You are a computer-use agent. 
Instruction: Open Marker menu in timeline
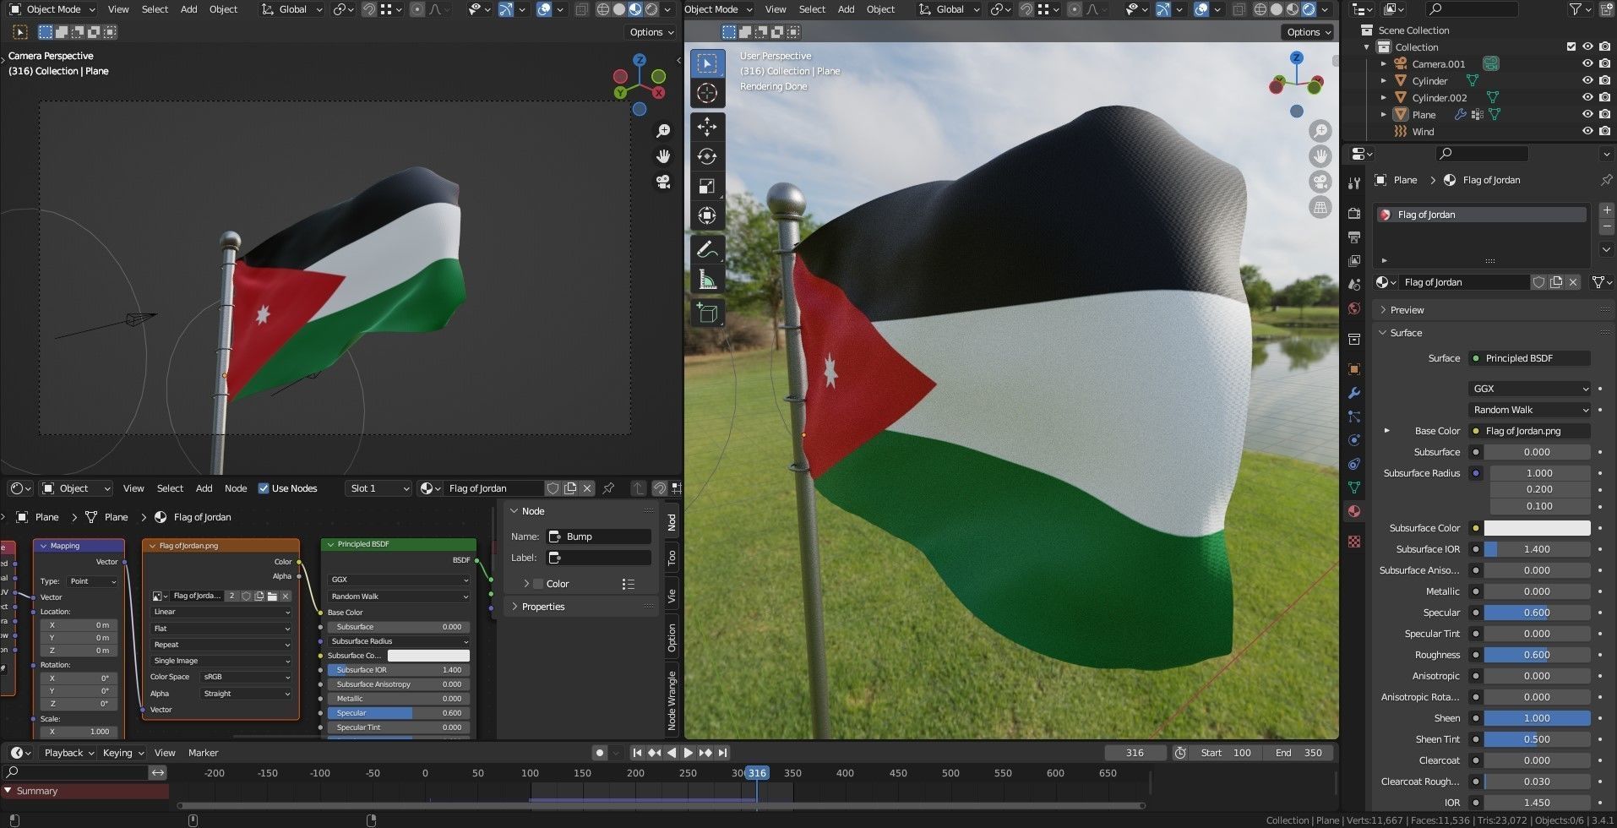(x=203, y=753)
